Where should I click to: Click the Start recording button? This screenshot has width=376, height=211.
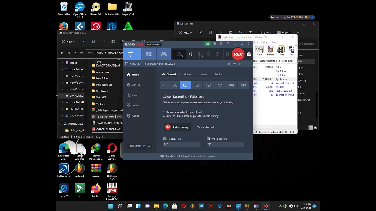click(x=177, y=127)
